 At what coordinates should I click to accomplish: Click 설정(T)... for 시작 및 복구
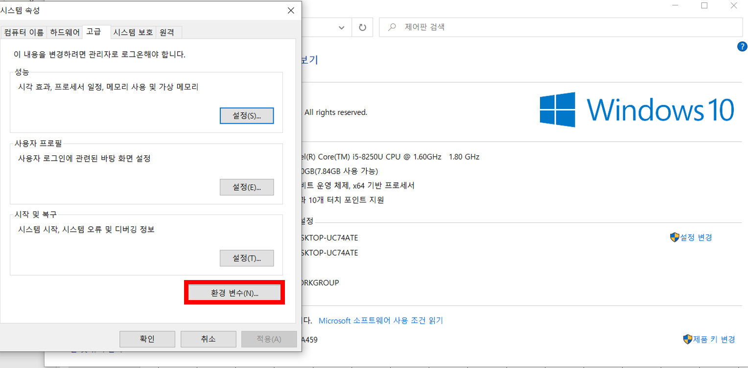(x=247, y=258)
